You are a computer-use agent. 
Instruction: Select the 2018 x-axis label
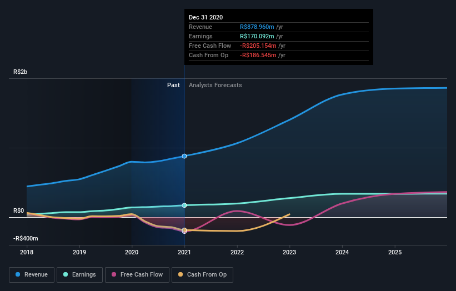pos(27,252)
